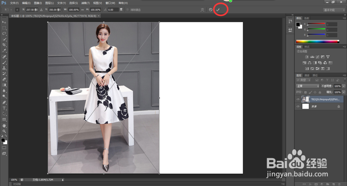
Task: Open the fill slider dropdown arrow
Action: point(344,92)
